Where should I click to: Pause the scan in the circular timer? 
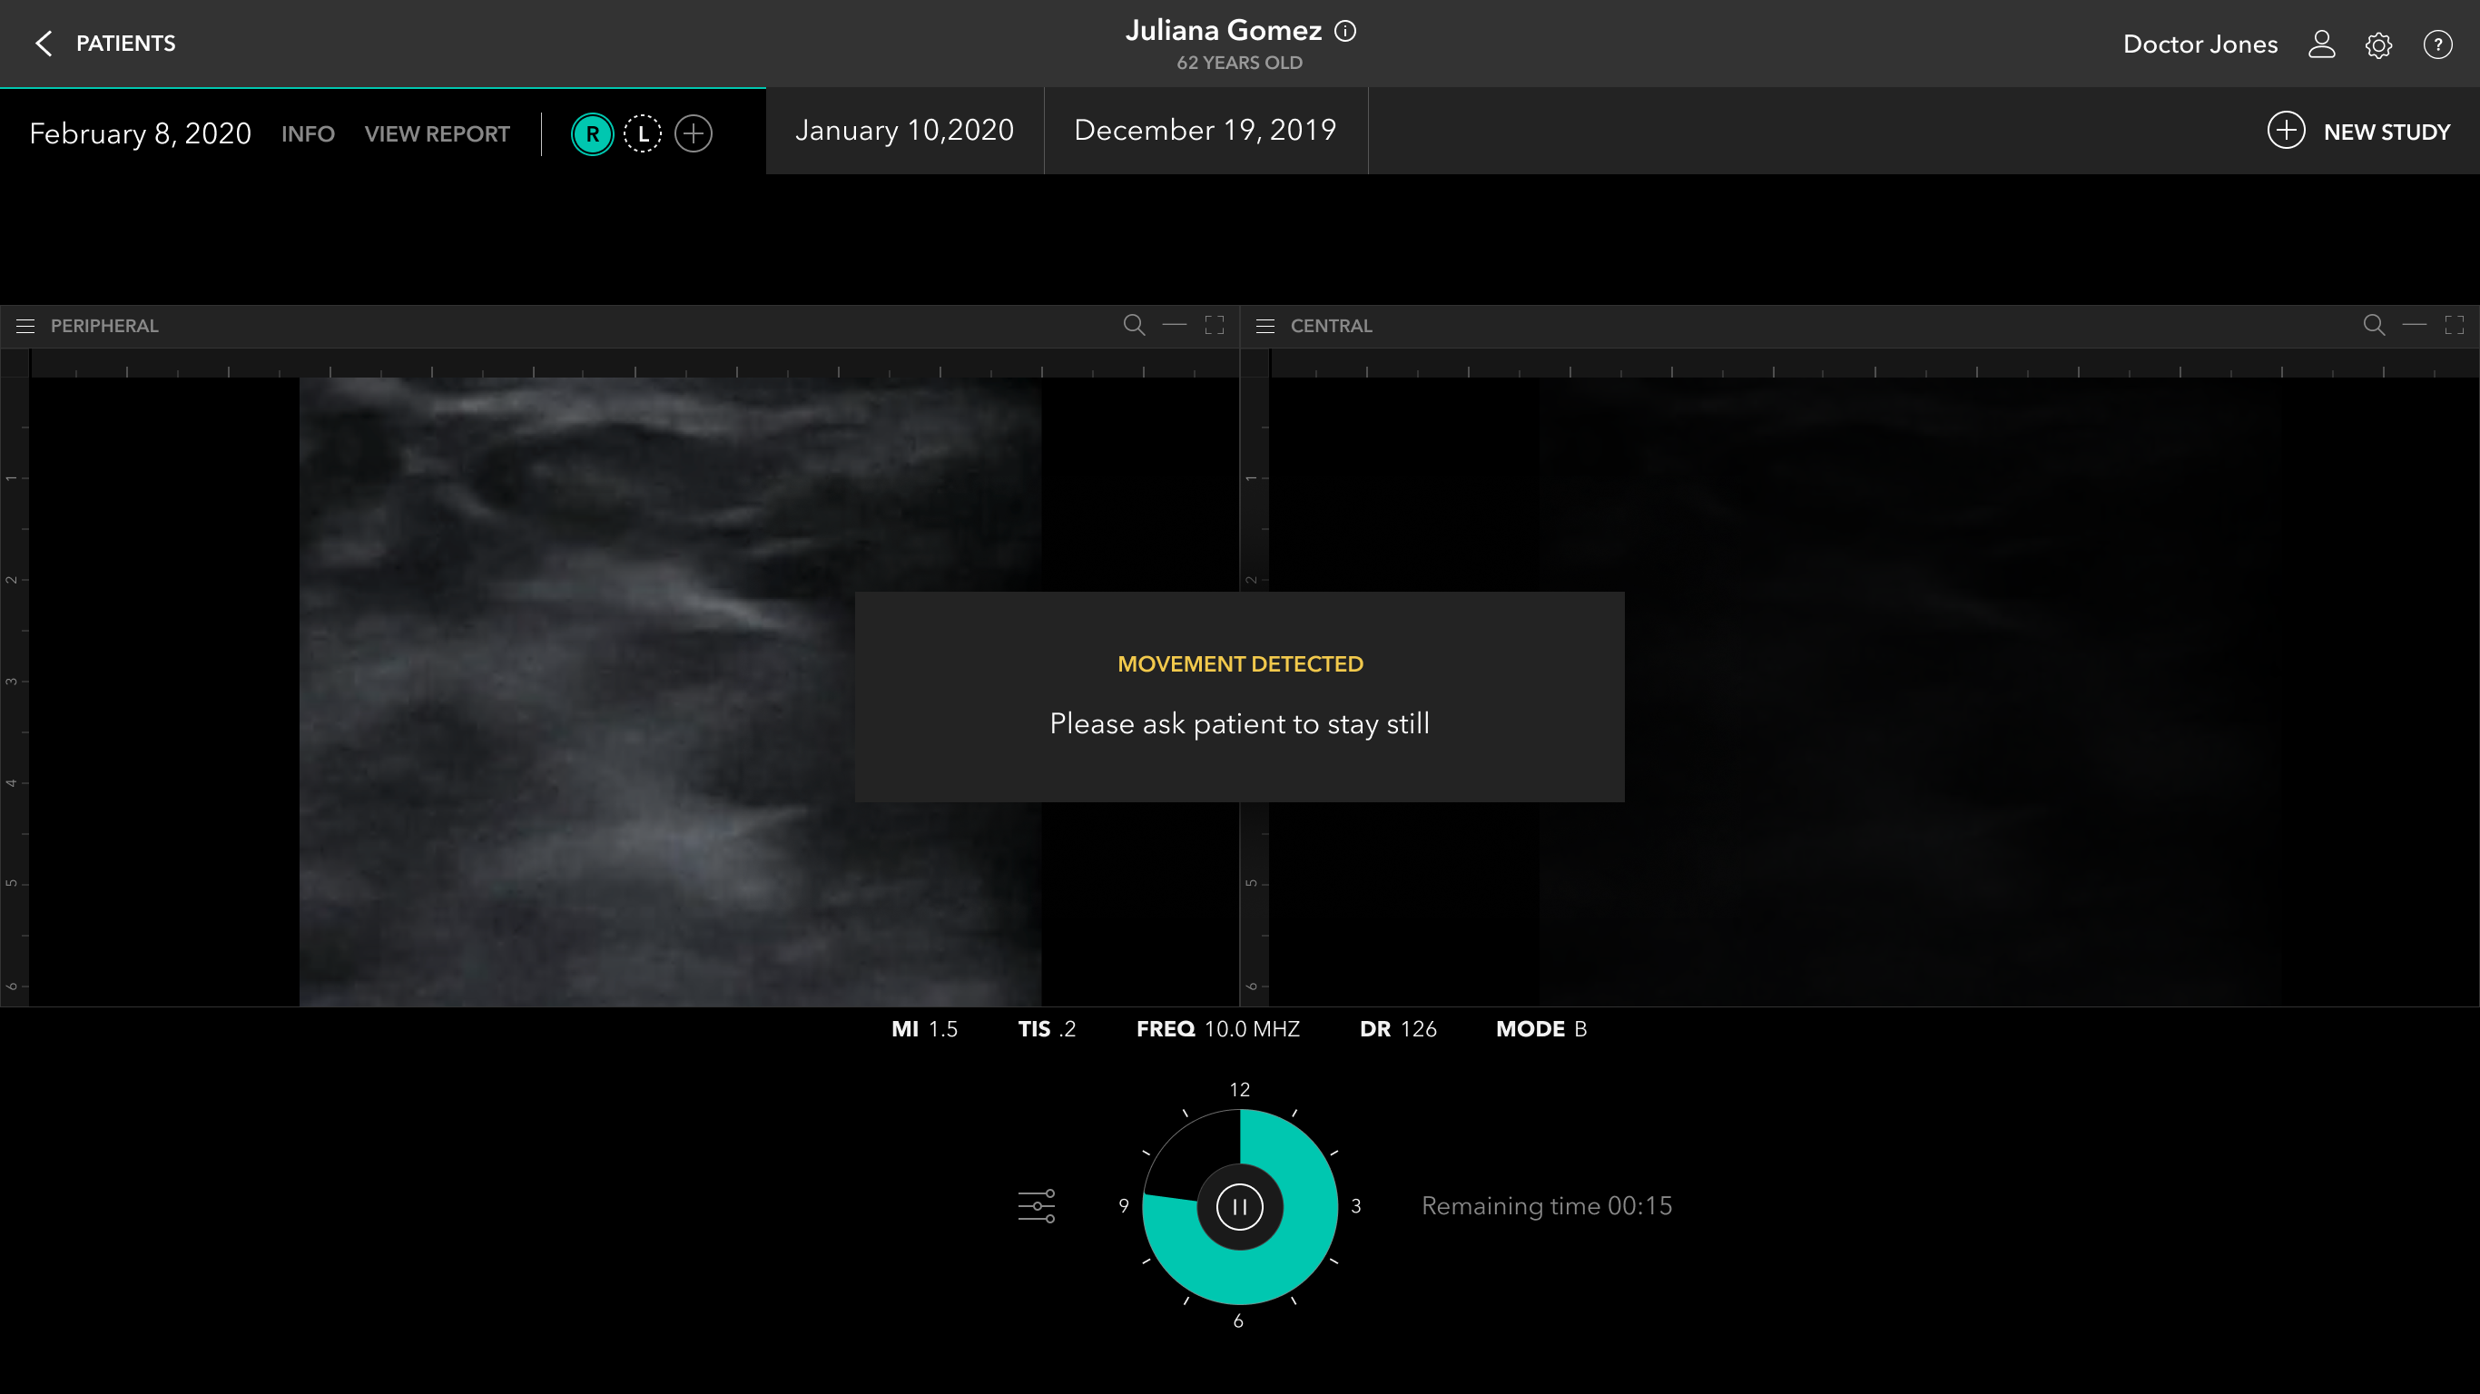tap(1239, 1206)
